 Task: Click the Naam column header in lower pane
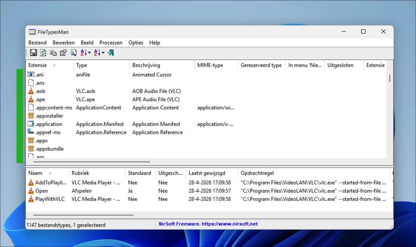(47, 173)
